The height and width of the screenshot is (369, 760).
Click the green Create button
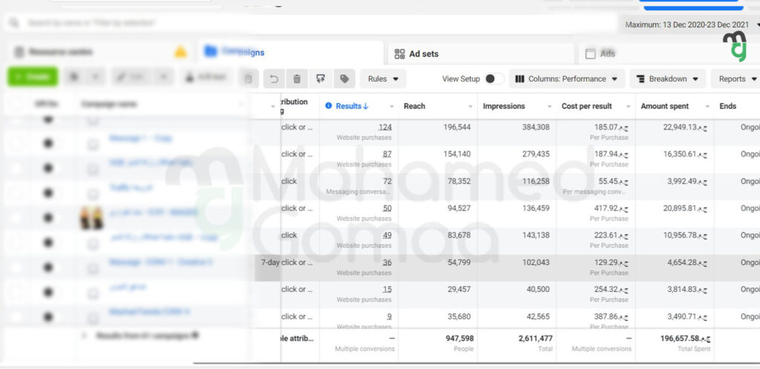coord(31,76)
